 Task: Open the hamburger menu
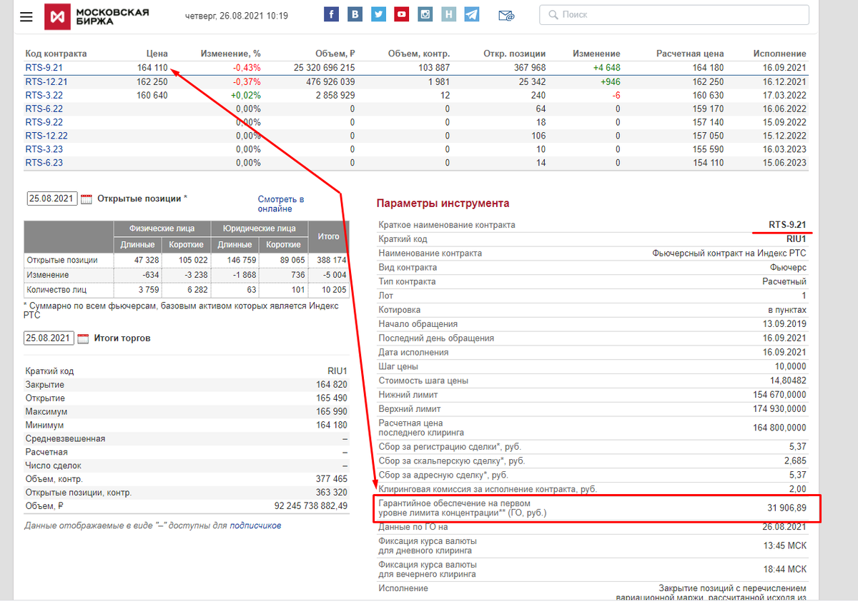(x=26, y=16)
